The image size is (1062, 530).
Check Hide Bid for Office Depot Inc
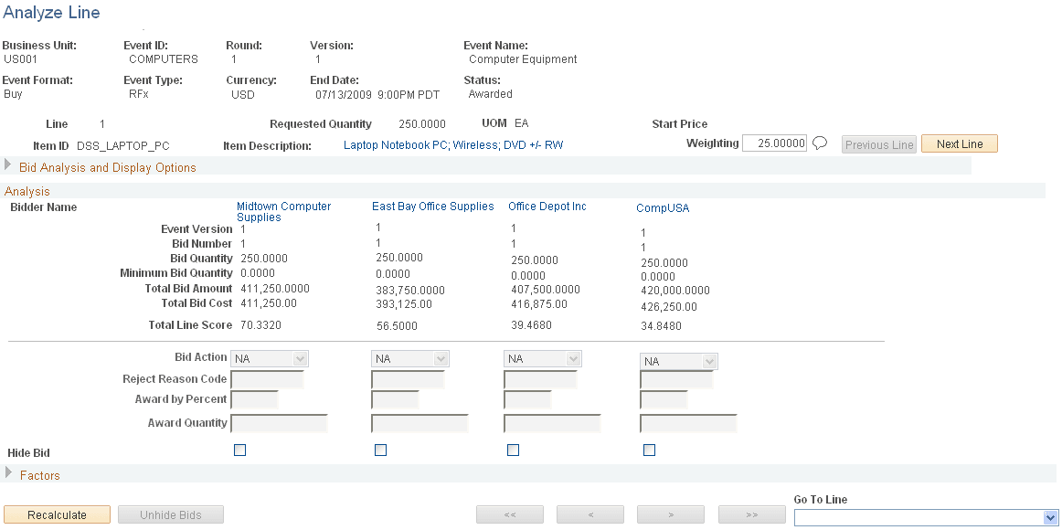point(513,450)
